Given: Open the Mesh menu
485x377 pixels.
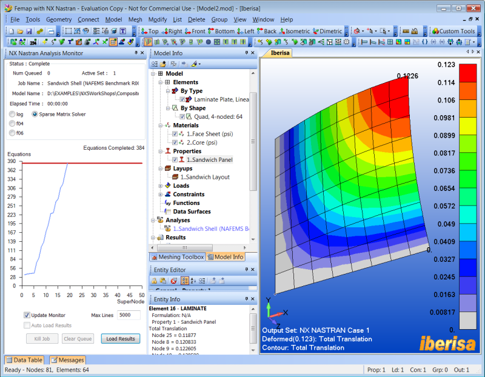Looking at the screenshot, I should point(135,19).
